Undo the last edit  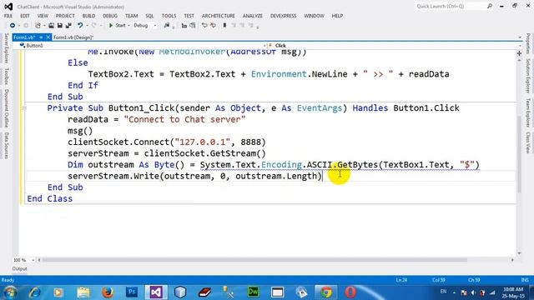tap(80, 26)
